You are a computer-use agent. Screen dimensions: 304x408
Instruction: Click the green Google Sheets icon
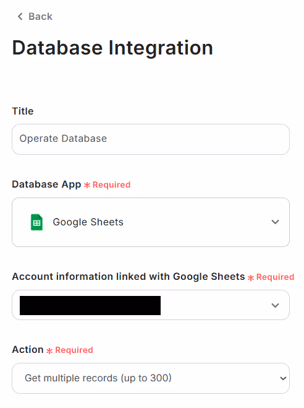click(x=36, y=222)
